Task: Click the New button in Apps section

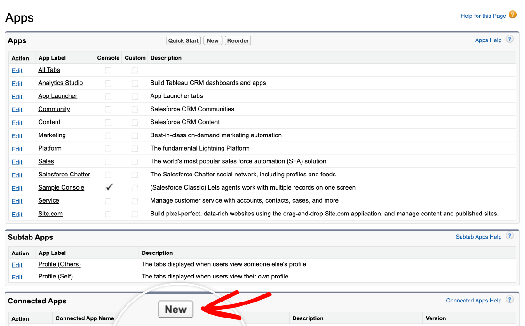Action: [x=213, y=40]
